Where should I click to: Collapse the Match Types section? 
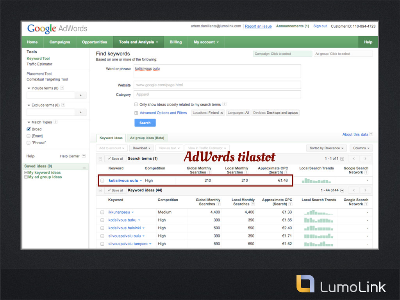click(x=29, y=122)
